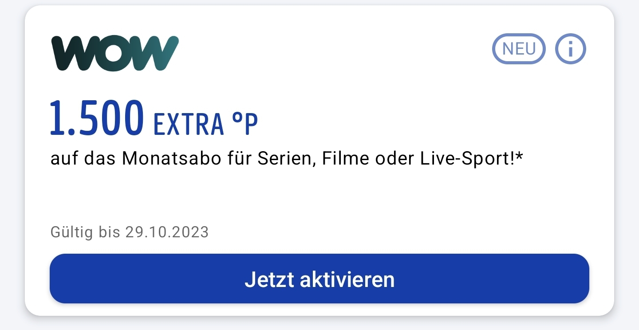The image size is (639, 330).
Task: Open the info icon for coupon details
Action: (571, 49)
